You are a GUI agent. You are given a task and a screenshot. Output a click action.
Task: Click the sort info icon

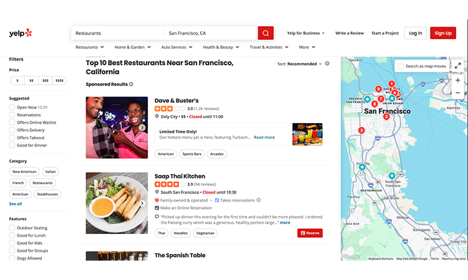(327, 63)
